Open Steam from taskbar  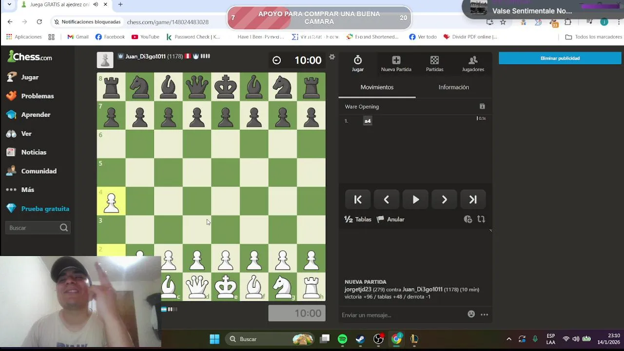360,339
